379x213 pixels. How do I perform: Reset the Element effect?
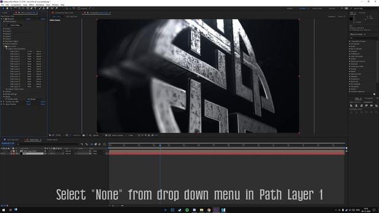click(x=28, y=19)
